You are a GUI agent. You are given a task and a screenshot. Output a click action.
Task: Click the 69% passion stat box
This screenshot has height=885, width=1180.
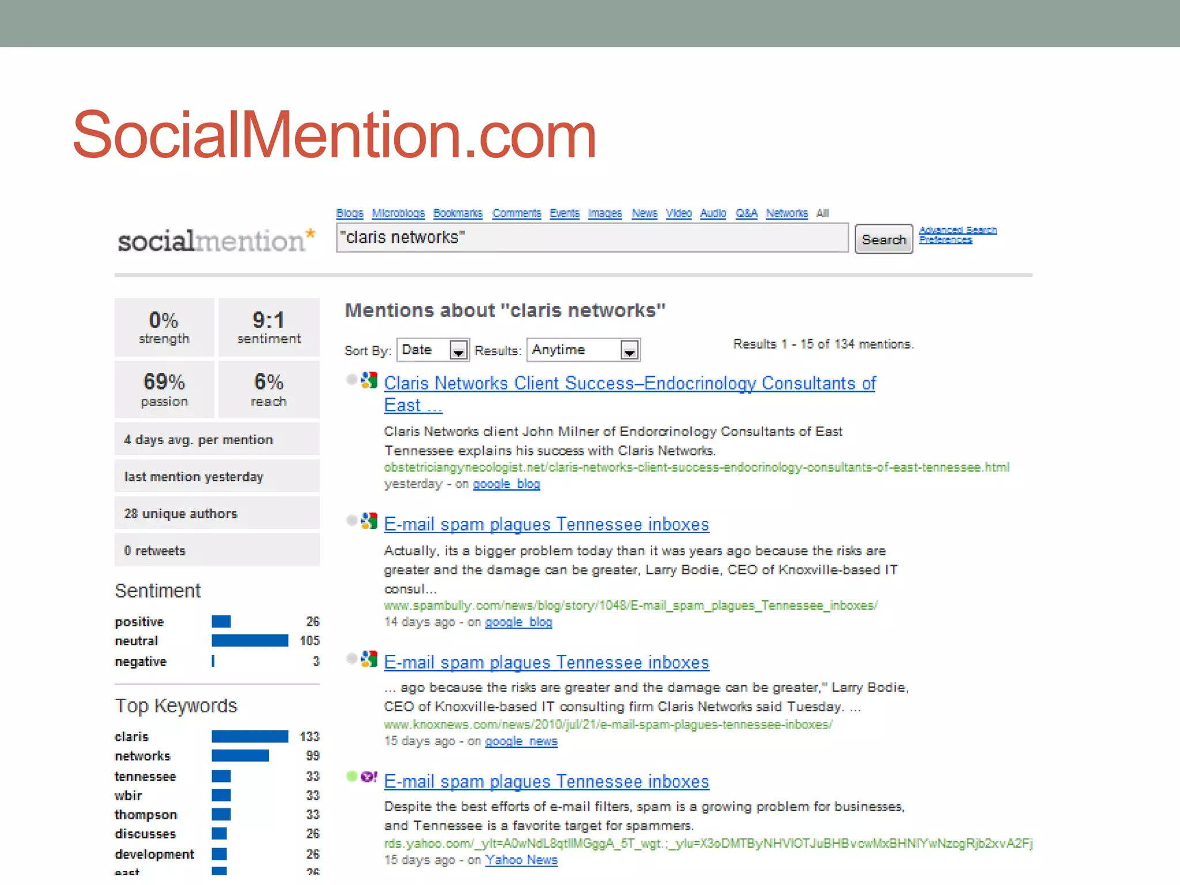(164, 389)
